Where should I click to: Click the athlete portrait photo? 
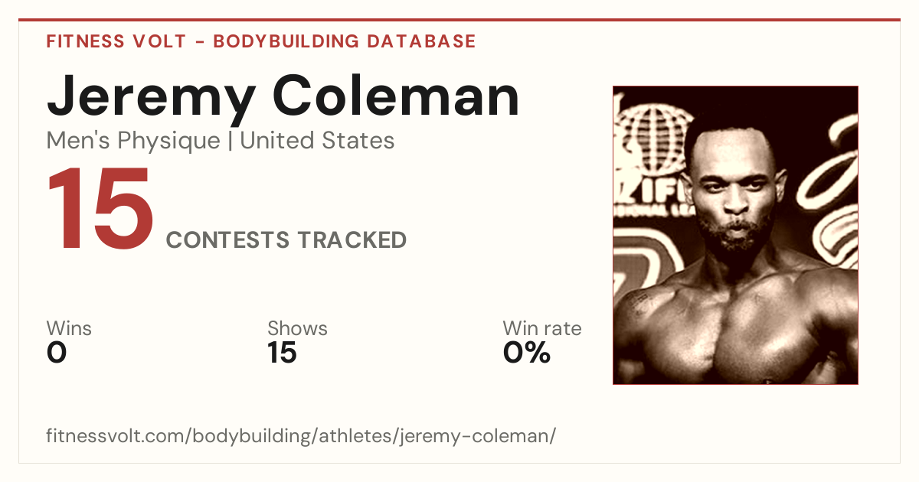click(735, 235)
